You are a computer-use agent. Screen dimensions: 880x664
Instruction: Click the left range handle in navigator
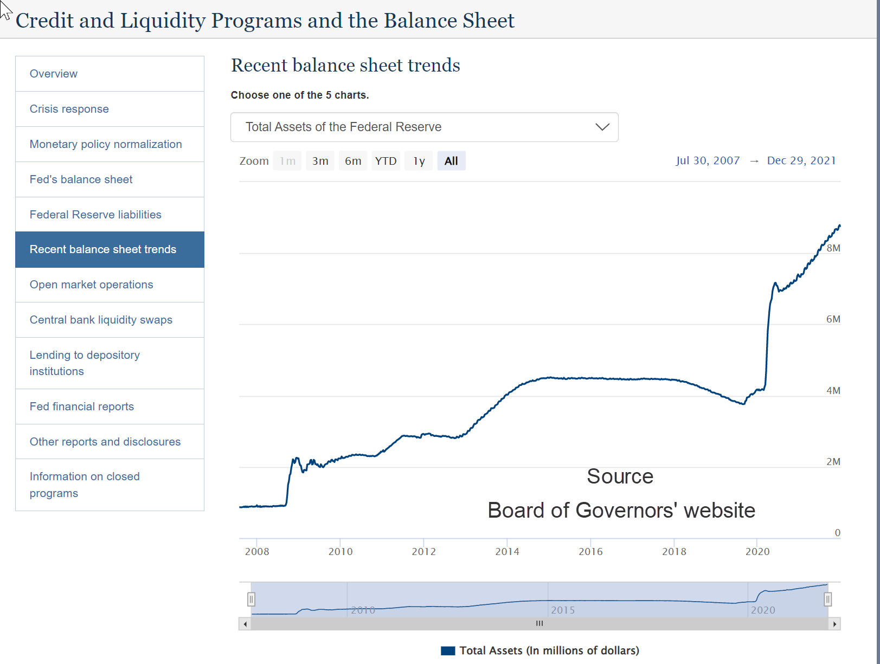[x=251, y=599]
